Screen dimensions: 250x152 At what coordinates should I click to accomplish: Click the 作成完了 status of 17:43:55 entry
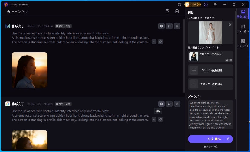(18, 104)
